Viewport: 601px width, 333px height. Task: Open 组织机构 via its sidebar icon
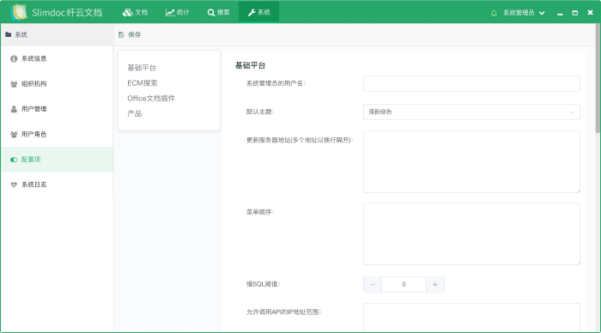pos(14,84)
